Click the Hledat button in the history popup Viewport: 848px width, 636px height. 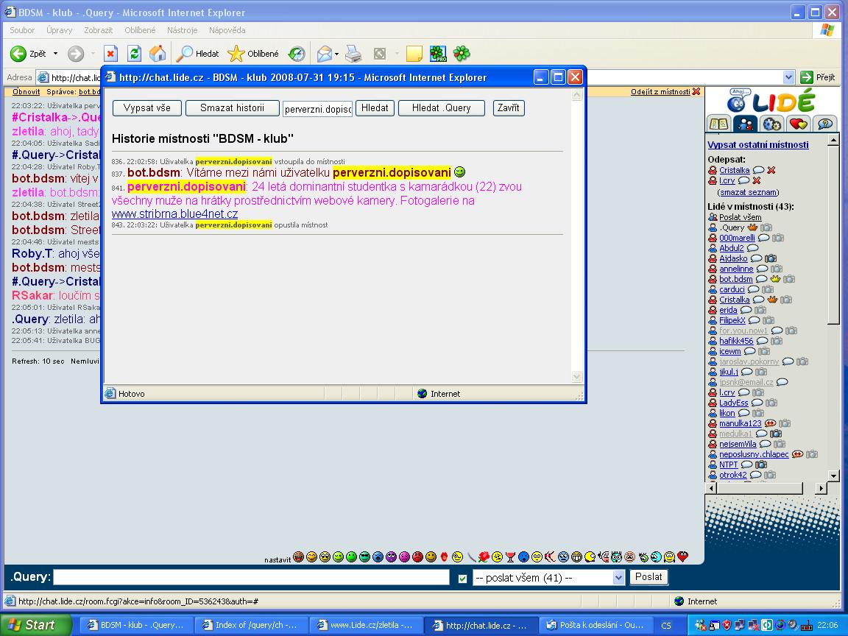pyautogui.click(x=375, y=108)
